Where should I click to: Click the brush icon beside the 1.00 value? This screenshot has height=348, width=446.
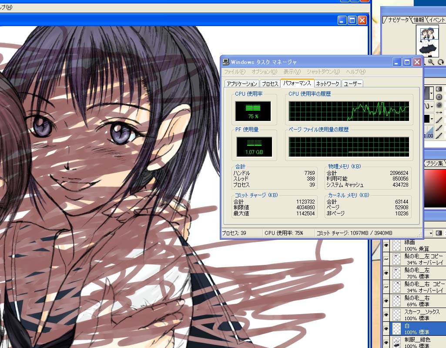(x=439, y=136)
